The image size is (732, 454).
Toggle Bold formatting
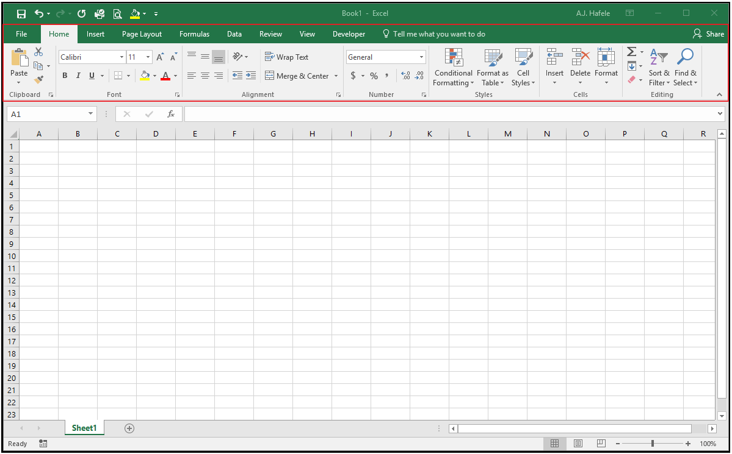pos(65,76)
